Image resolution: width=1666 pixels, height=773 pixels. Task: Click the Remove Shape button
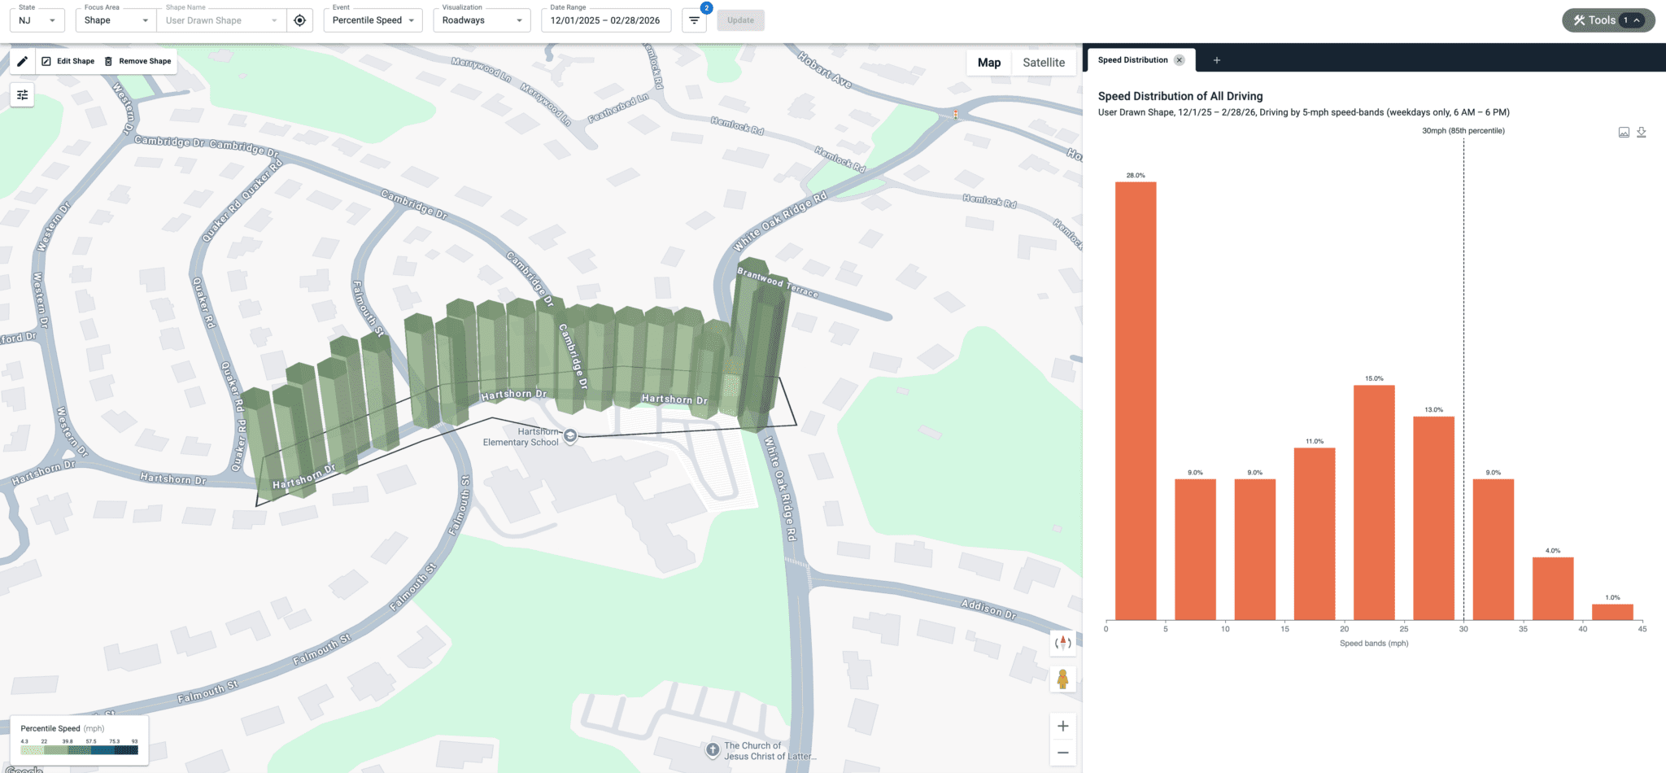137,61
